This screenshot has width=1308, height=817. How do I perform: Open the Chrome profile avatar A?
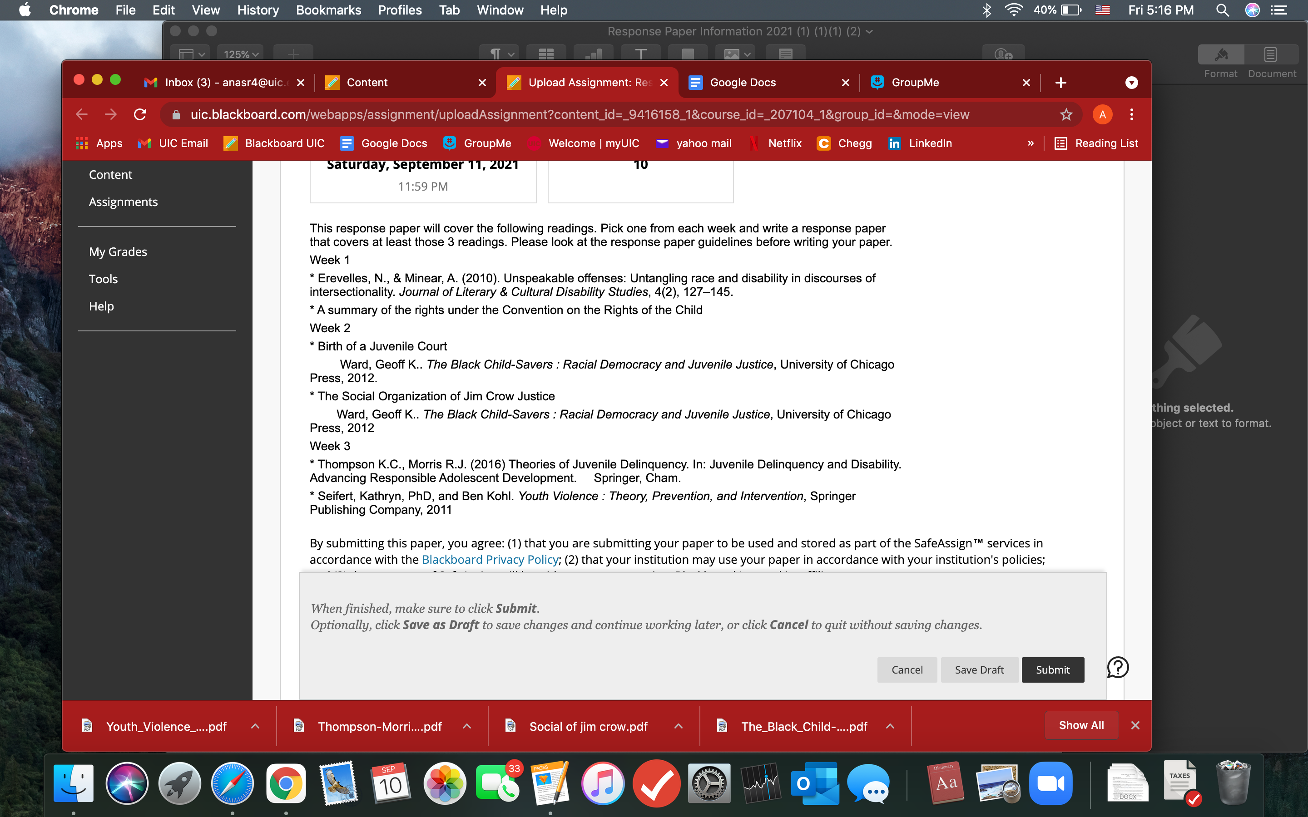(1102, 114)
